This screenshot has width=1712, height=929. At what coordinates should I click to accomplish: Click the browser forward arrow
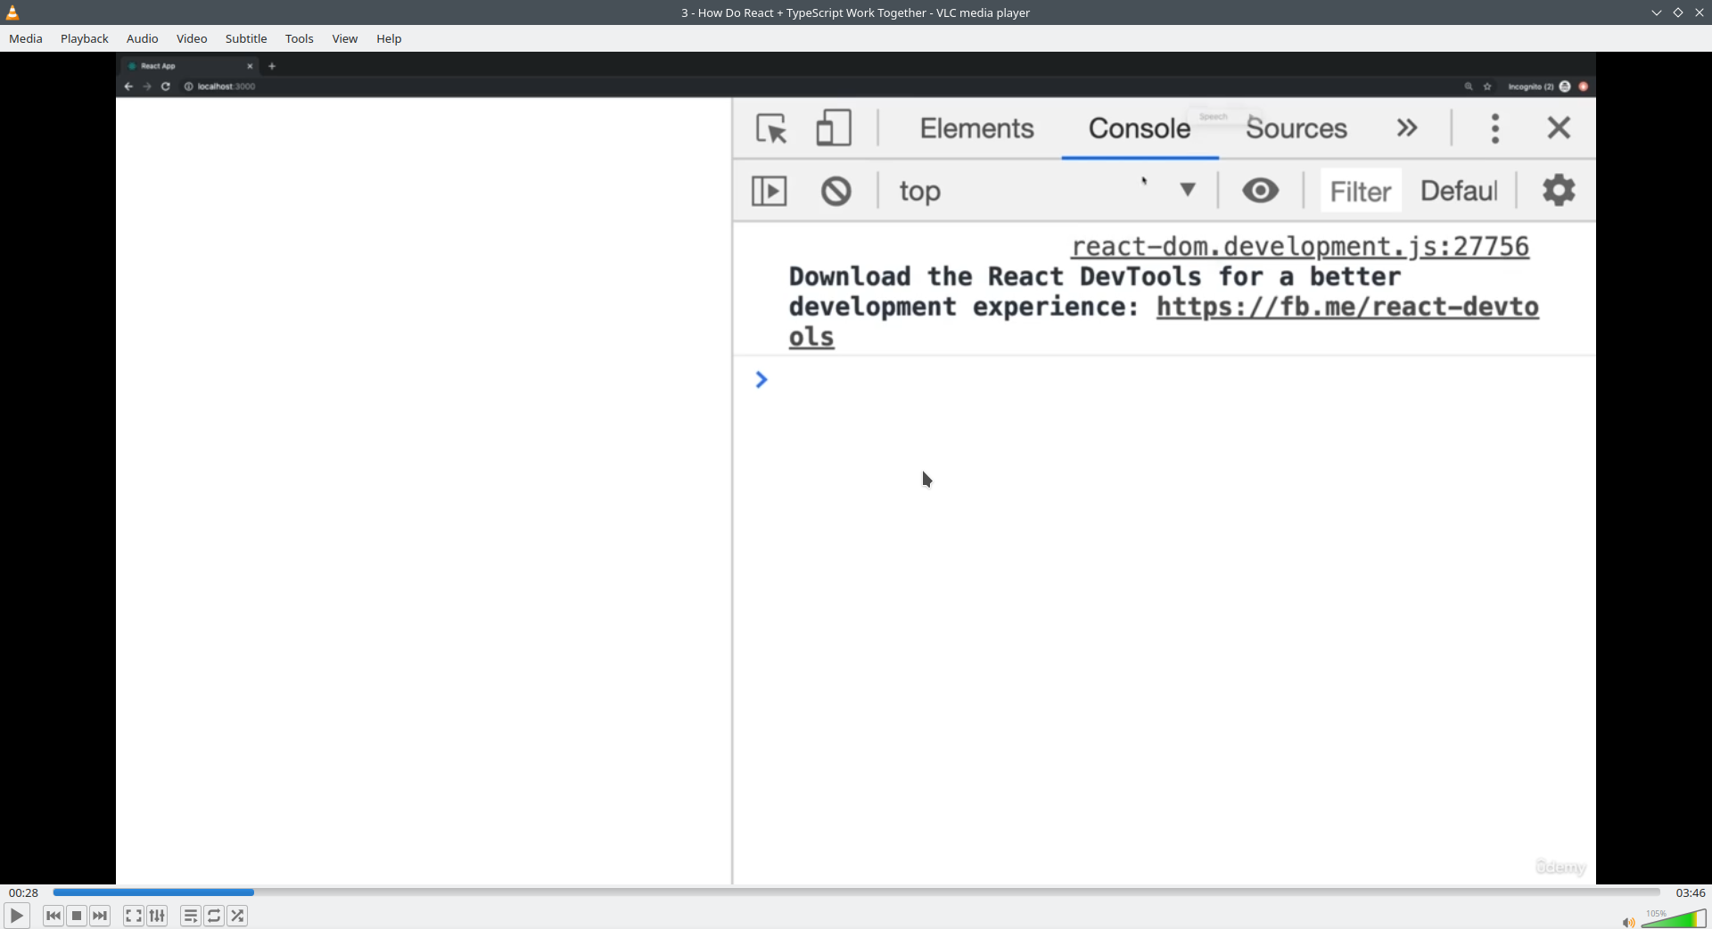coord(147,86)
